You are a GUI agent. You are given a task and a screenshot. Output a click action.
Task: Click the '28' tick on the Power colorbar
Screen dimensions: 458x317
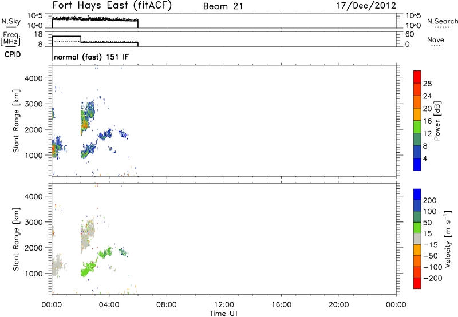pos(427,84)
